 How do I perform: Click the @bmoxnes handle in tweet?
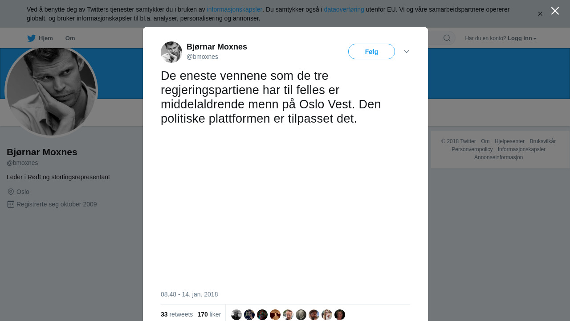point(202,57)
